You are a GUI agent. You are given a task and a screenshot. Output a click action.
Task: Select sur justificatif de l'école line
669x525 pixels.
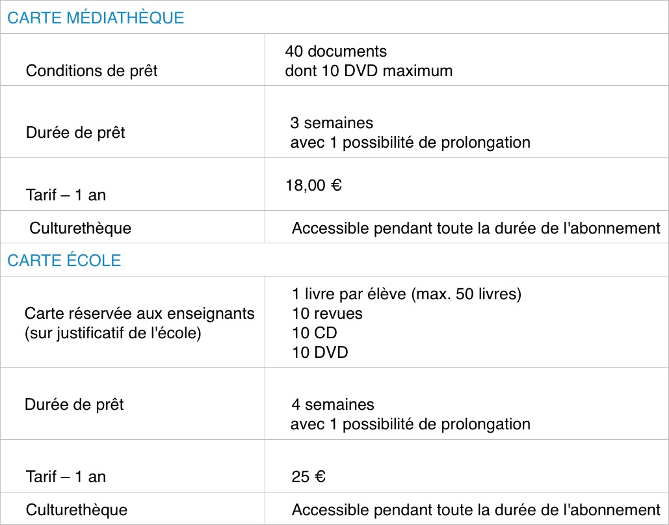(112, 333)
